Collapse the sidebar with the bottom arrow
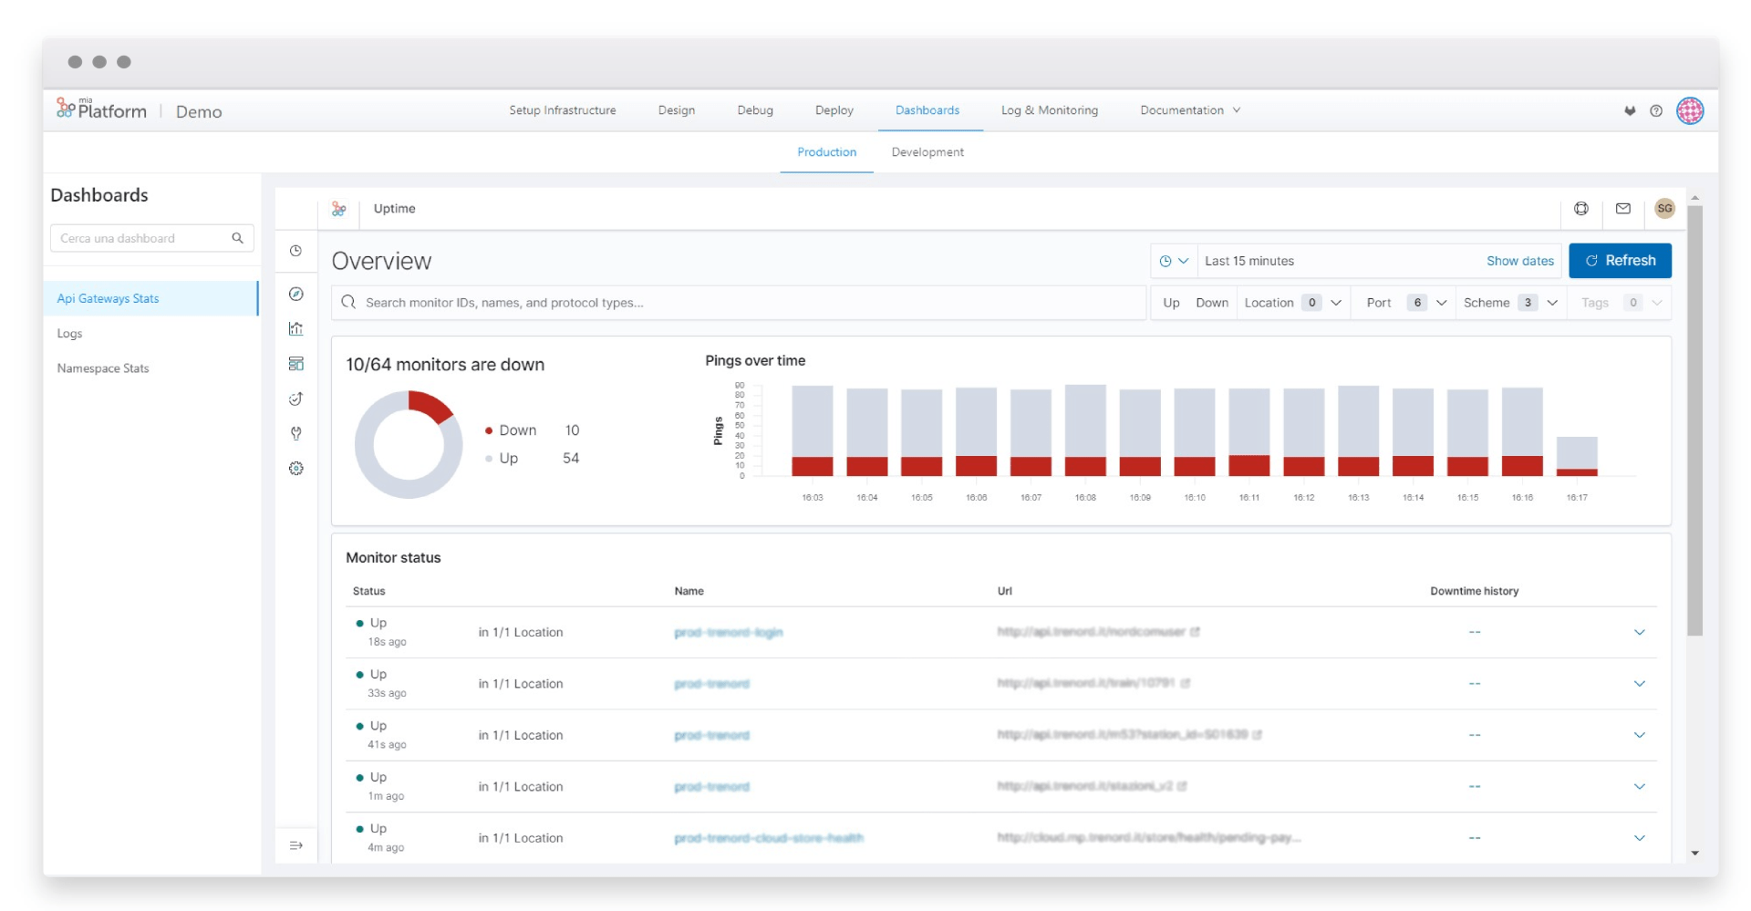Viewport: 1751px width, 911px height. [x=295, y=845]
